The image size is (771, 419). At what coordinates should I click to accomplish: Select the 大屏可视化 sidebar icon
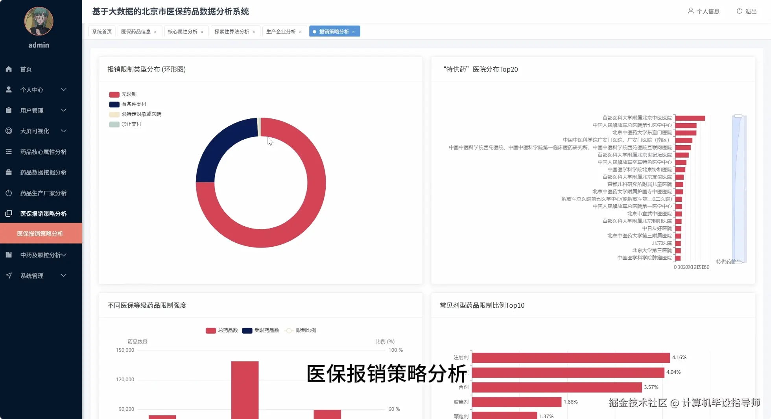pos(9,131)
